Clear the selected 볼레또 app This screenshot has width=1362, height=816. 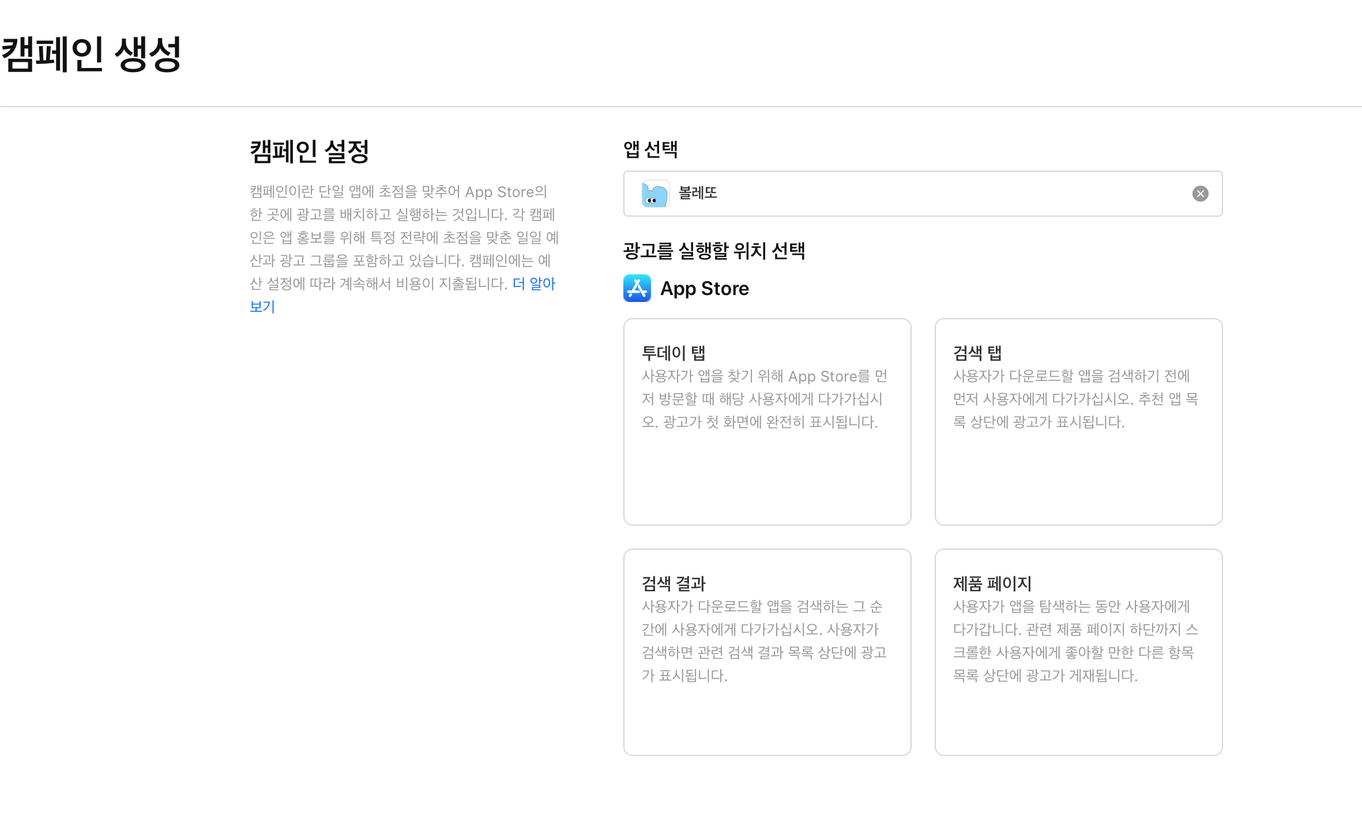click(1200, 194)
